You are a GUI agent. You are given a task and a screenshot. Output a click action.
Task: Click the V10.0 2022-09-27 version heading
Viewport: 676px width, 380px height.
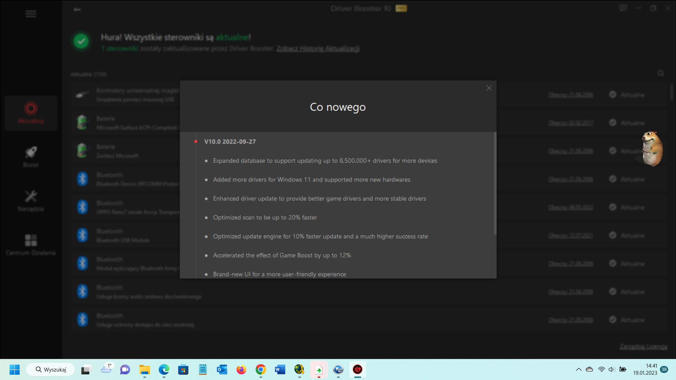230,141
